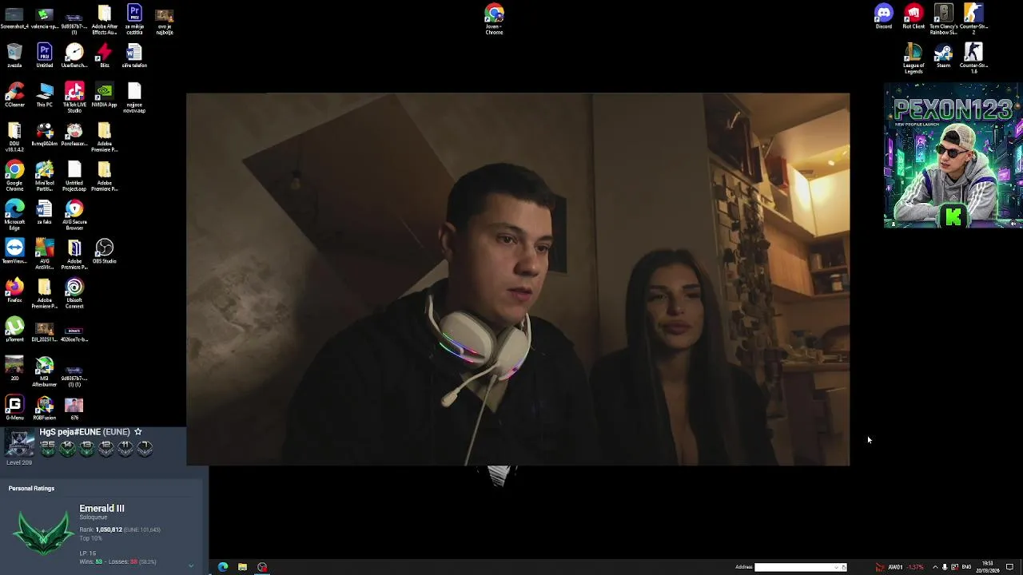The height and width of the screenshot is (575, 1023).
Task: Launch TikTok LIVE Studio shortcut
Action: point(74,97)
